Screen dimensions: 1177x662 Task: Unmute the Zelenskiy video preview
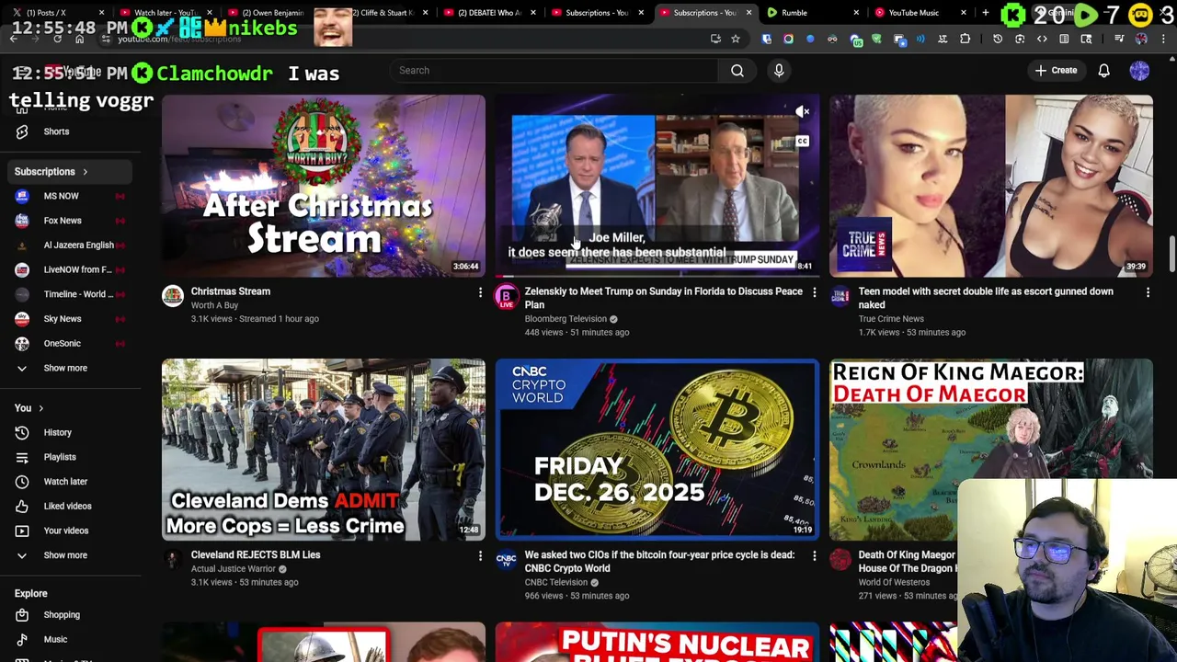pos(803,112)
